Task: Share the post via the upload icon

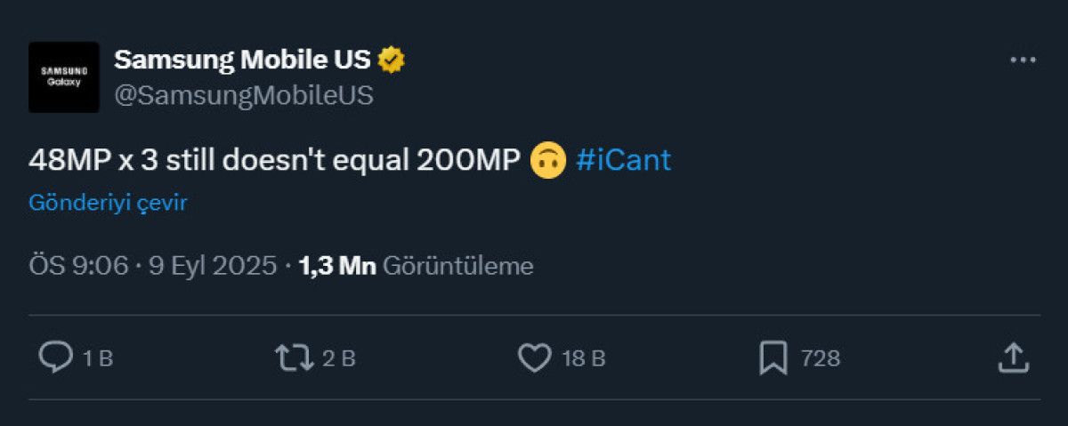Action: pos(1013,358)
